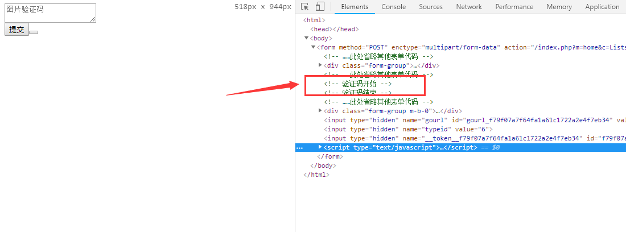Expand the div class form-group node

point(320,65)
